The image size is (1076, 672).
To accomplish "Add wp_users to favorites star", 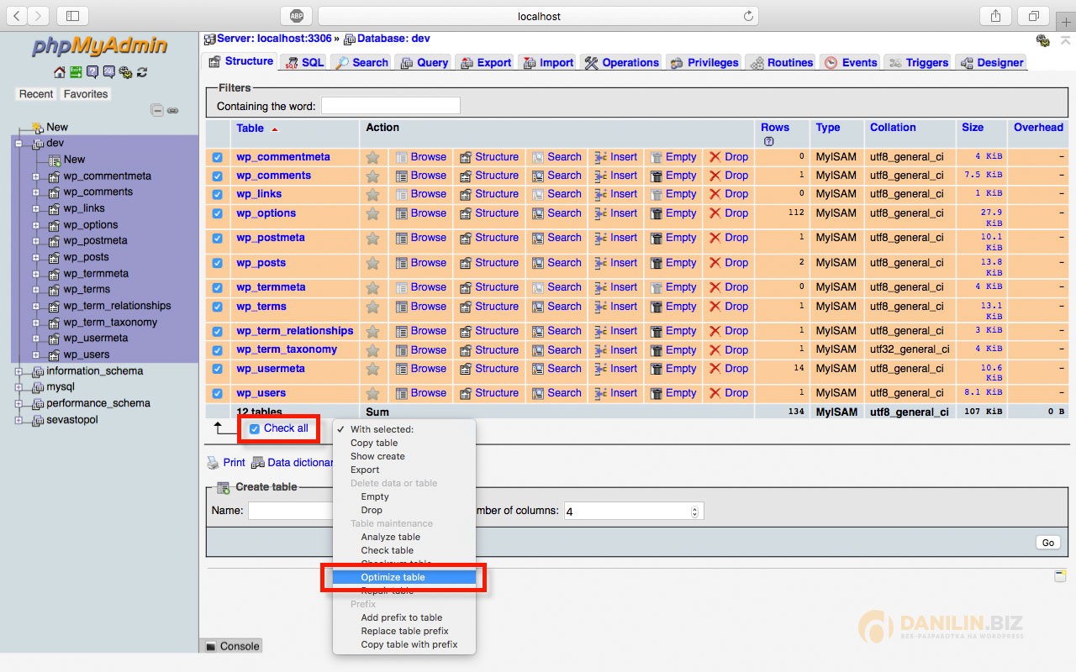I will click(x=372, y=393).
